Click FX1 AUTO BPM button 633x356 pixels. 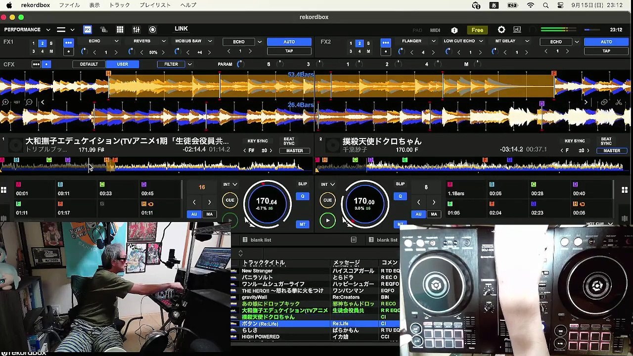click(289, 42)
